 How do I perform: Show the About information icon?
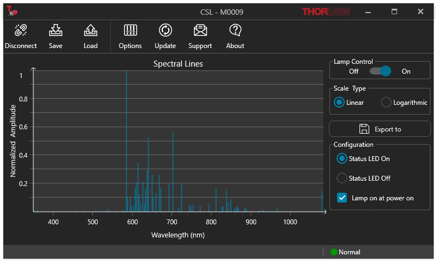click(235, 31)
